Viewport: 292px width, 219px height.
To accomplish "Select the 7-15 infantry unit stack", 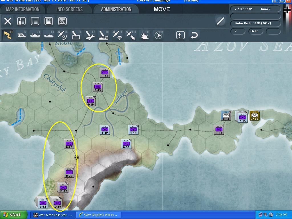I will tap(242, 117).
